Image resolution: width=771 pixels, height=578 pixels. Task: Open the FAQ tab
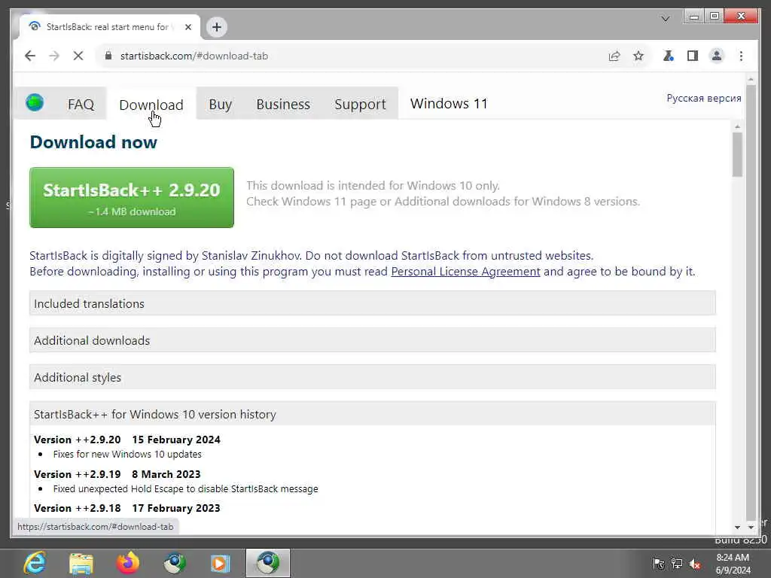81,104
